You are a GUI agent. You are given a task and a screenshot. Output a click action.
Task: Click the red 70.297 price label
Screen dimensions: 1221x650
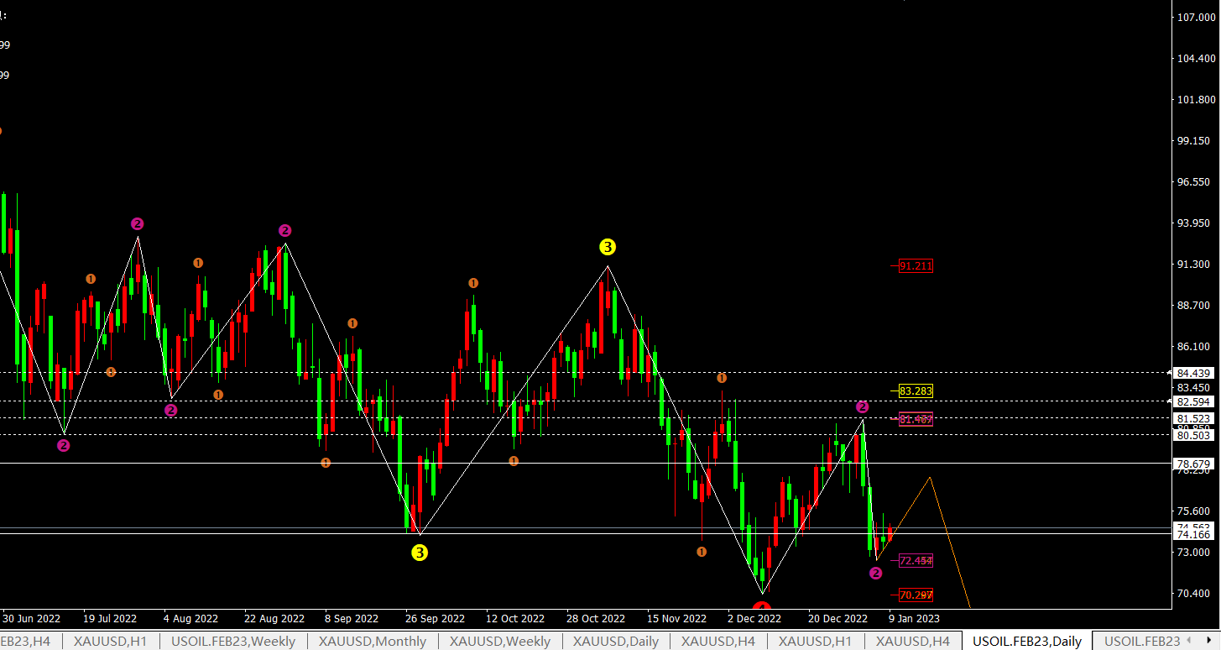point(916,595)
